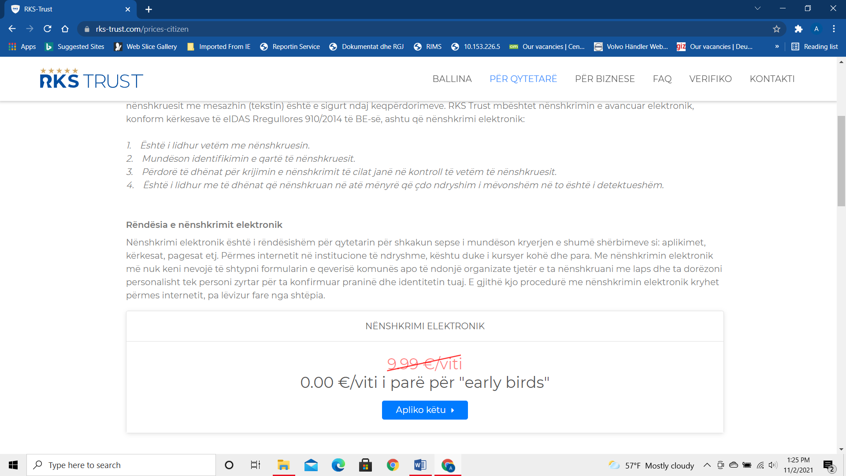Open the new tab plus button
Viewport: 846px width, 476px height.
(x=148, y=9)
